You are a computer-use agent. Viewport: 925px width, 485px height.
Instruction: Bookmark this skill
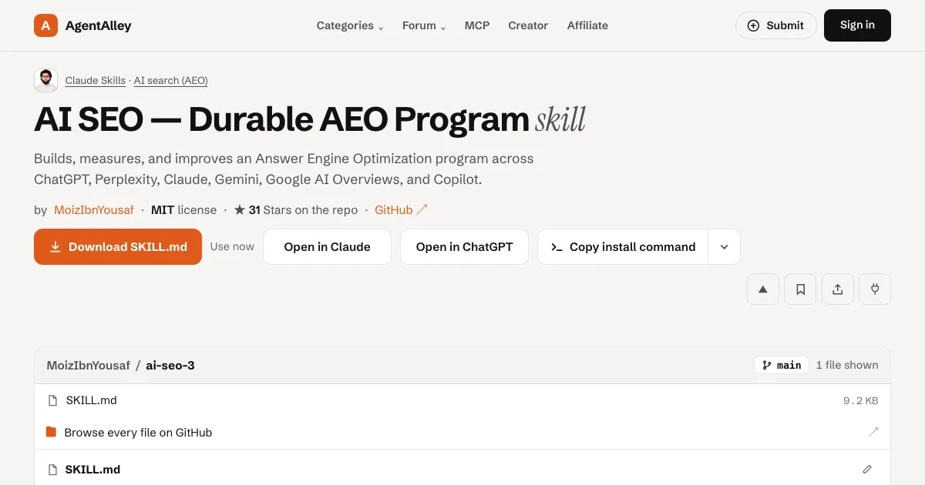(800, 289)
